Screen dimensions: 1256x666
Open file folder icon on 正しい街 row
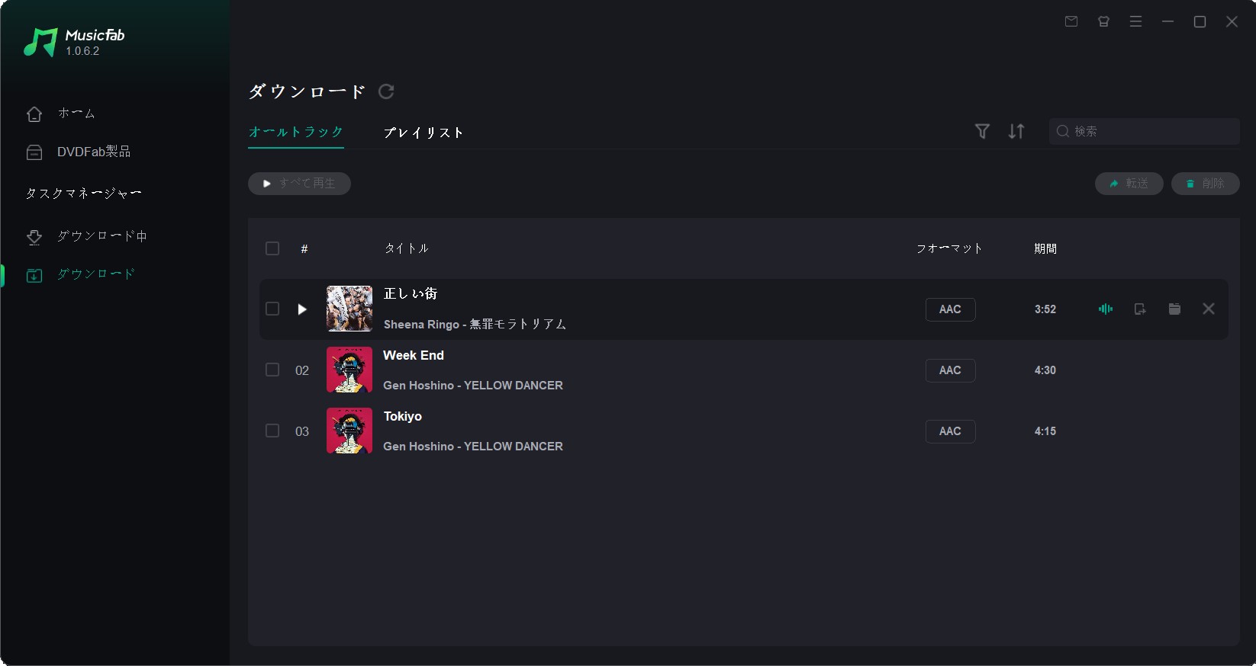click(1174, 309)
